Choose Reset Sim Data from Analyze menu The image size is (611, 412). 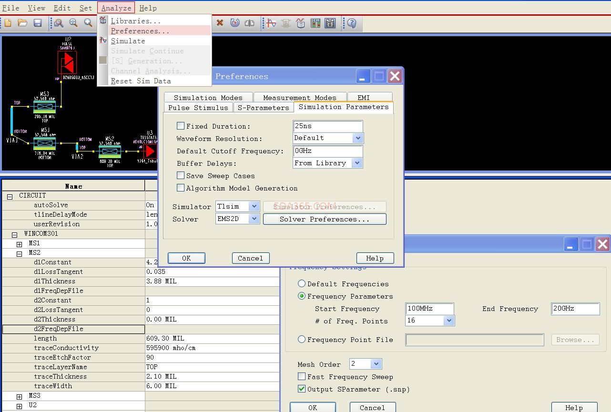coord(141,81)
